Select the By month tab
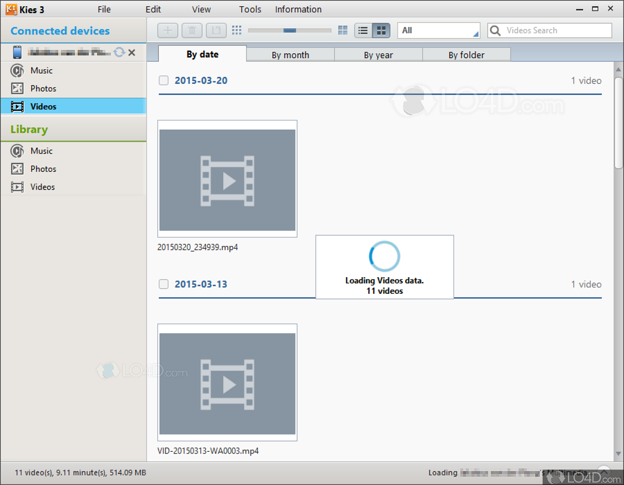Screen dimensions: 624x485 [291, 55]
